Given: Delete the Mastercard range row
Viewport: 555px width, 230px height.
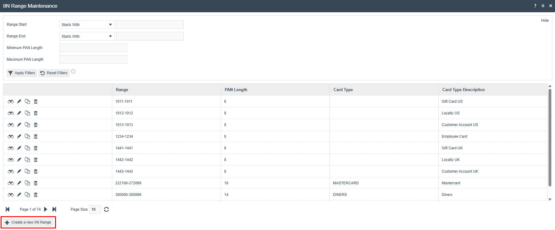Looking at the screenshot, I should click(x=36, y=183).
